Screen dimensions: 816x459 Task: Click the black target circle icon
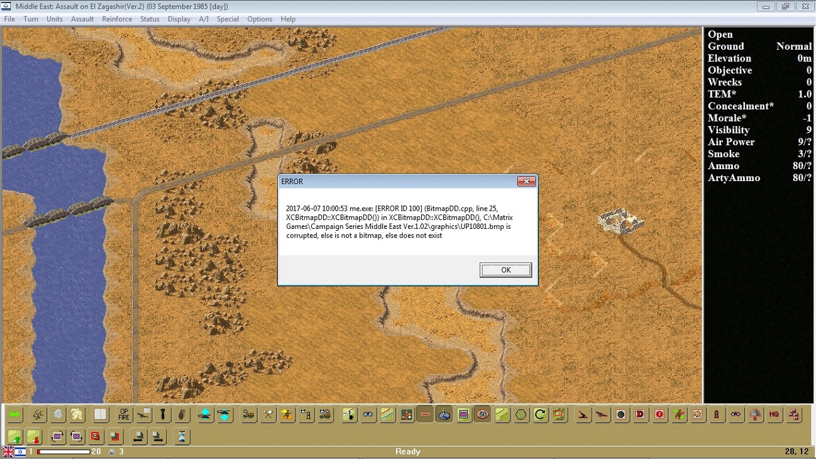[x=621, y=415]
